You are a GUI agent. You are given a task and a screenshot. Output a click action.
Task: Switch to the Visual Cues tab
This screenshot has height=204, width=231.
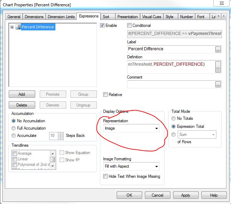coord(152,17)
